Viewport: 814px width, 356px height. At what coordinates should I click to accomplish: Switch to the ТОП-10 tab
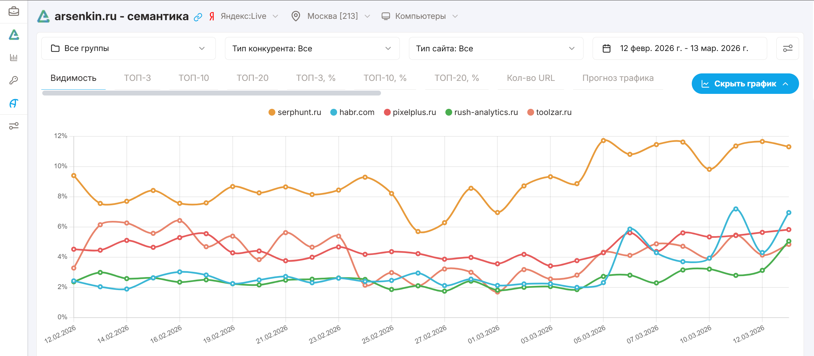[193, 78]
